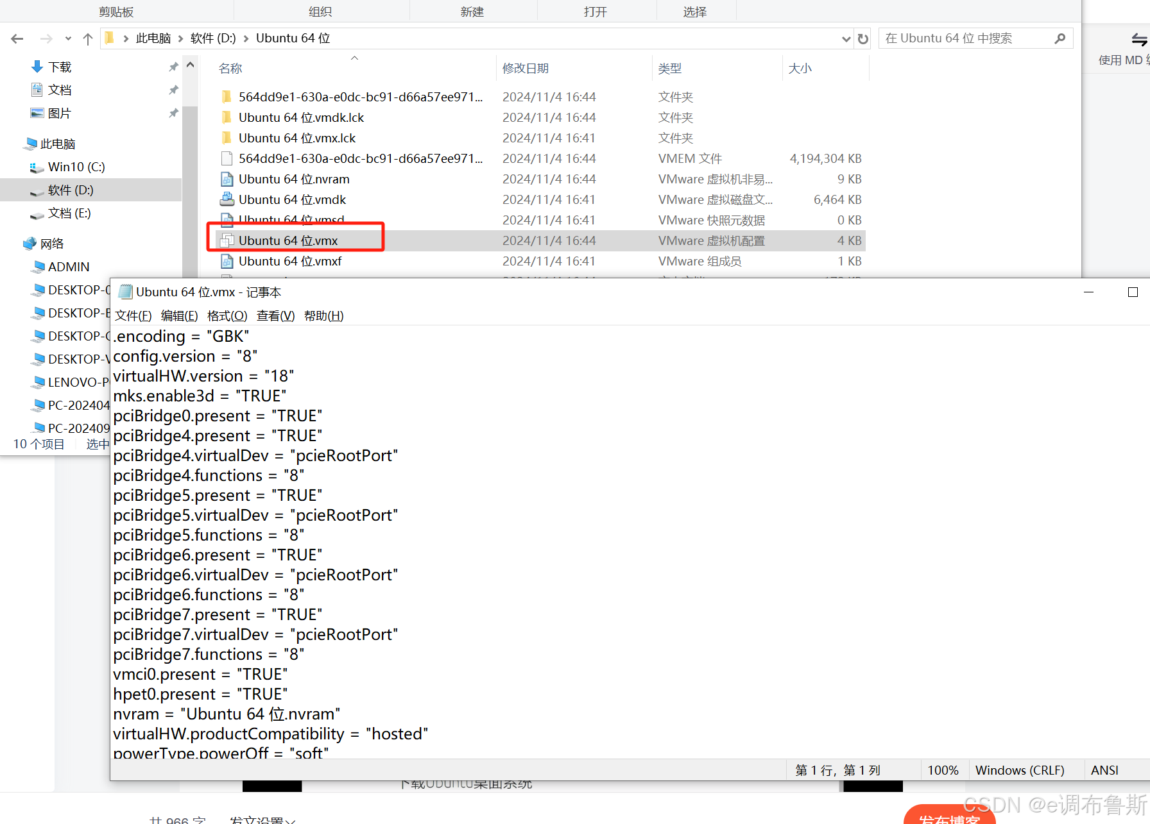Select 软件 (D:) in the address breadcrumb
The height and width of the screenshot is (824, 1150).
tap(213, 38)
